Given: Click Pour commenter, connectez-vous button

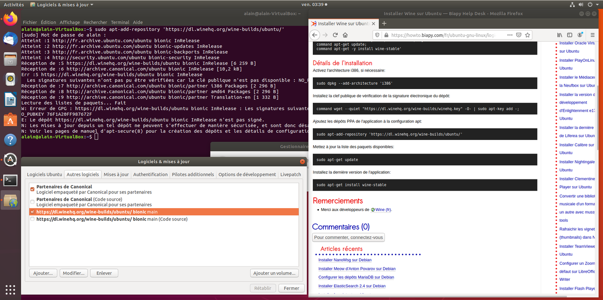Looking at the screenshot, I should pyautogui.click(x=348, y=237).
